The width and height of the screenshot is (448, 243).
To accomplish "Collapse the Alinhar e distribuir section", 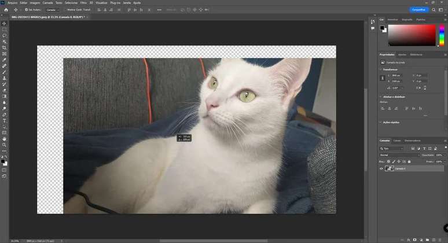I will click(381, 97).
